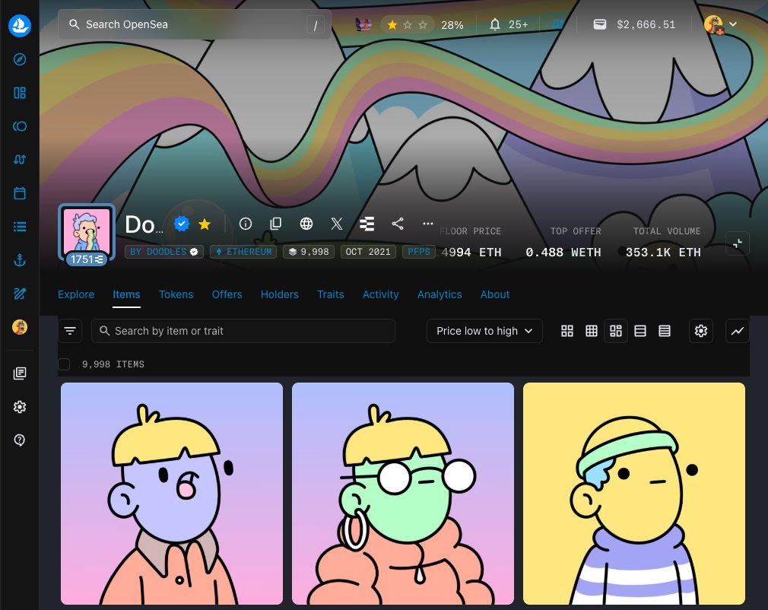Click the Doodles collection avatar image
Screen dimensions: 768x610
pyautogui.click(x=87, y=230)
